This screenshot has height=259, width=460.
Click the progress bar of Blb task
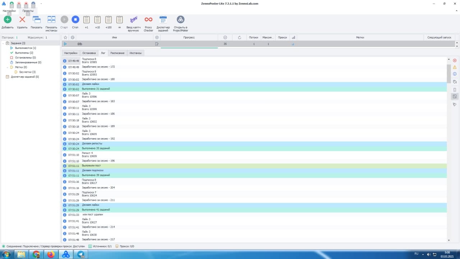(x=189, y=47)
